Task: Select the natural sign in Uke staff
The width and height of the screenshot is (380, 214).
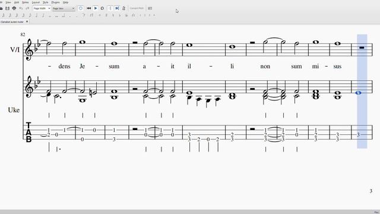Action: pos(90,92)
